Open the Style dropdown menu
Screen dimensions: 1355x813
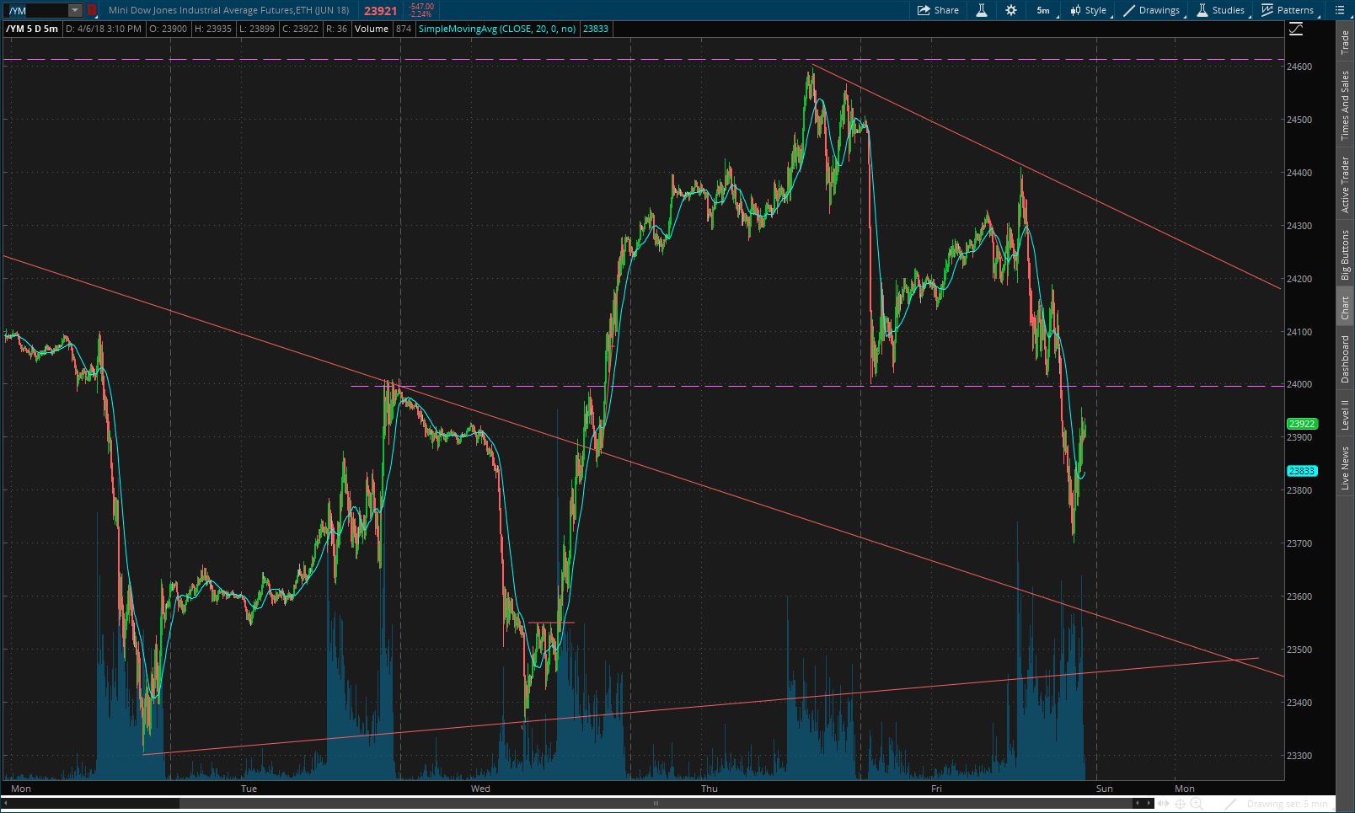(x=1089, y=10)
